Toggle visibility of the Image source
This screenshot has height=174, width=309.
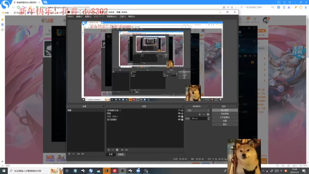coord(179,113)
